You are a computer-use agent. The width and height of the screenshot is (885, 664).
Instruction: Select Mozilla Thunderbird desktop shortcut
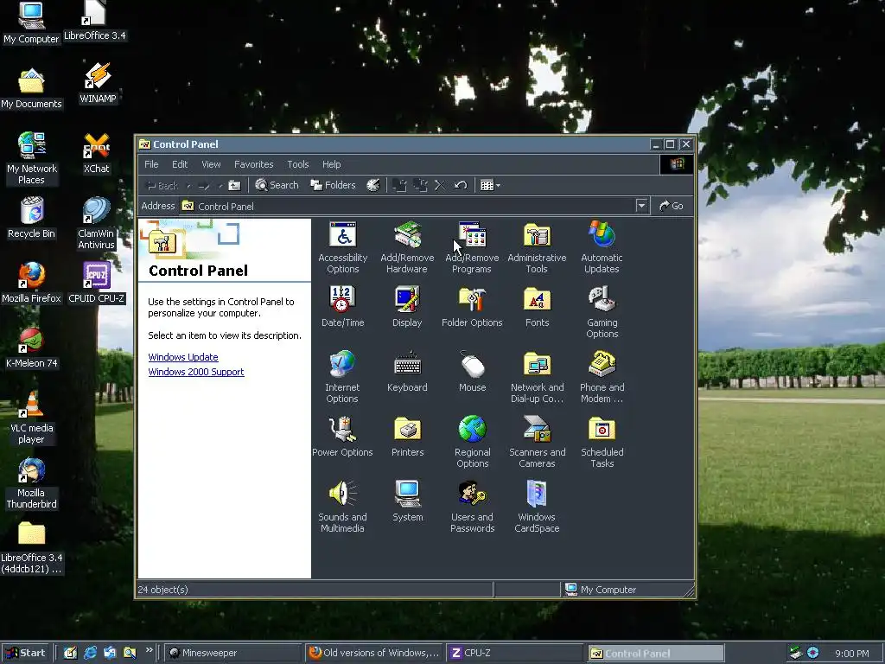click(x=32, y=482)
